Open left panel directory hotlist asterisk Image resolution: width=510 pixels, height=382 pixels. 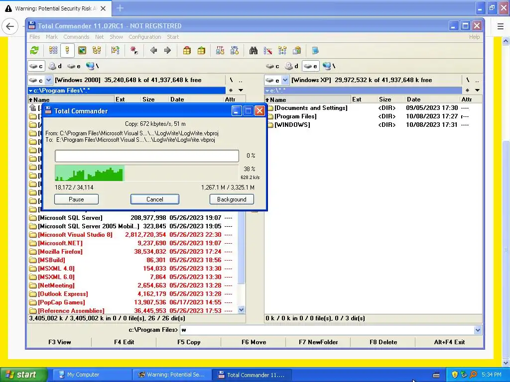231,91
